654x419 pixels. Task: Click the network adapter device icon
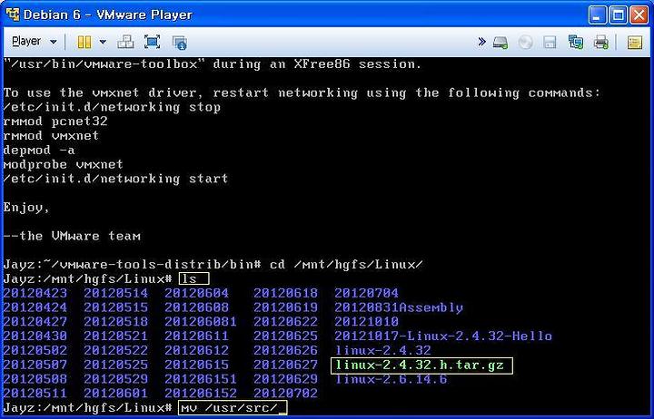point(576,42)
